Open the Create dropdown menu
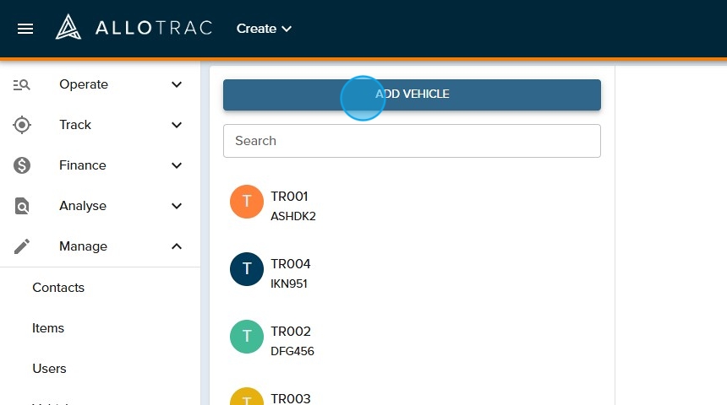This screenshot has height=405, width=727. click(264, 29)
